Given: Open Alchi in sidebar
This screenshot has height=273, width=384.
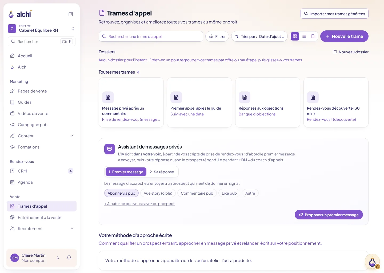Looking at the screenshot, I should point(42,67).
